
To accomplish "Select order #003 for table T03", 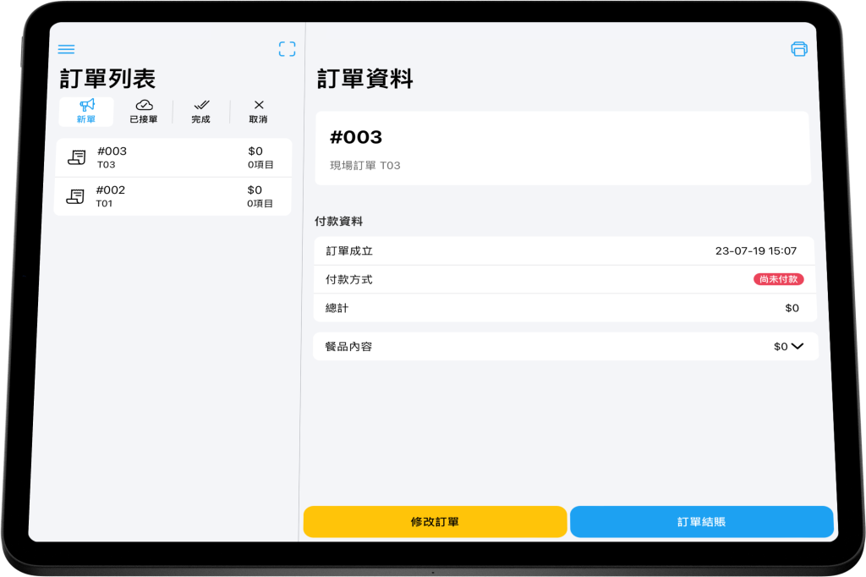I will (x=173, y=157).
